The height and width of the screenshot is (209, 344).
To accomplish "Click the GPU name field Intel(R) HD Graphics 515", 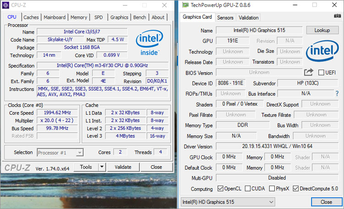I will coord(259,30).
